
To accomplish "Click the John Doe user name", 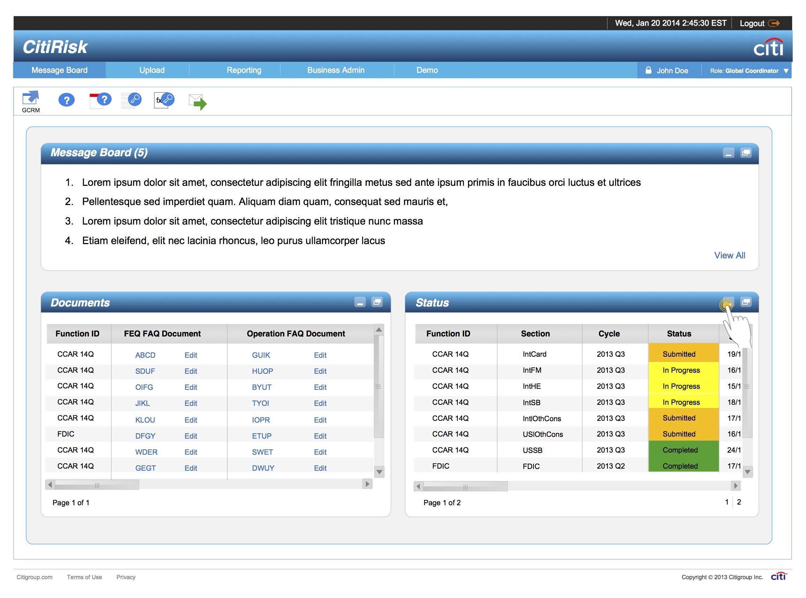I will tap(672, 70).
